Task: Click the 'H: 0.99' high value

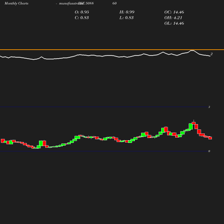Action: click(x=127, y=12)
